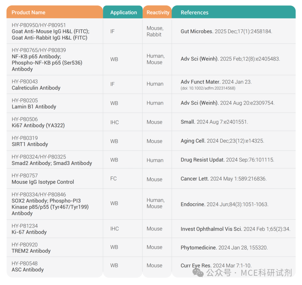Click the Phytomedicine reference
Screen dimensions: 302x285
pyautogui.click(x=224, y=248)
